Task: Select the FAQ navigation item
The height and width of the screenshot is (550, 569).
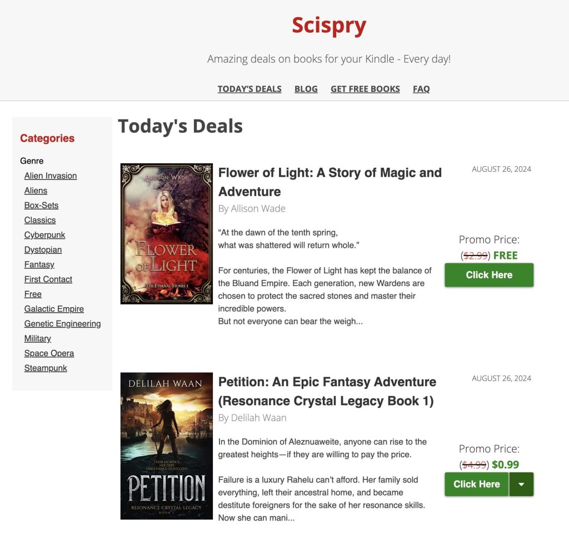Action: (x=421, y=89)
